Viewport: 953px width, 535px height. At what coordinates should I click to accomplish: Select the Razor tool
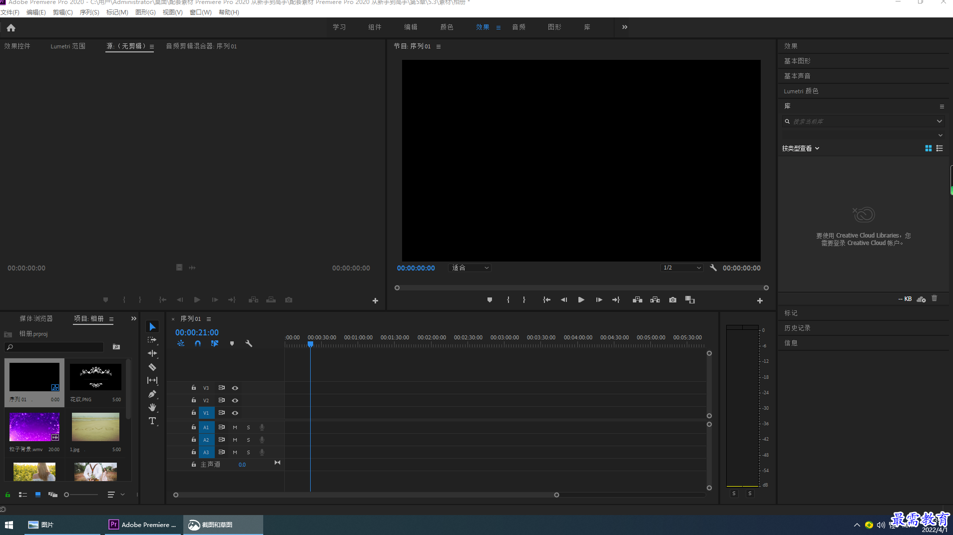tap(152, 367)
